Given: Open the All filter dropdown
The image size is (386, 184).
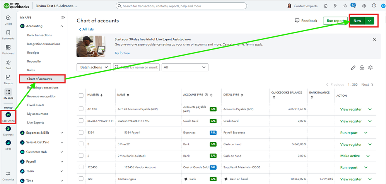Looking at the screenshot, I should coord(185,67).
